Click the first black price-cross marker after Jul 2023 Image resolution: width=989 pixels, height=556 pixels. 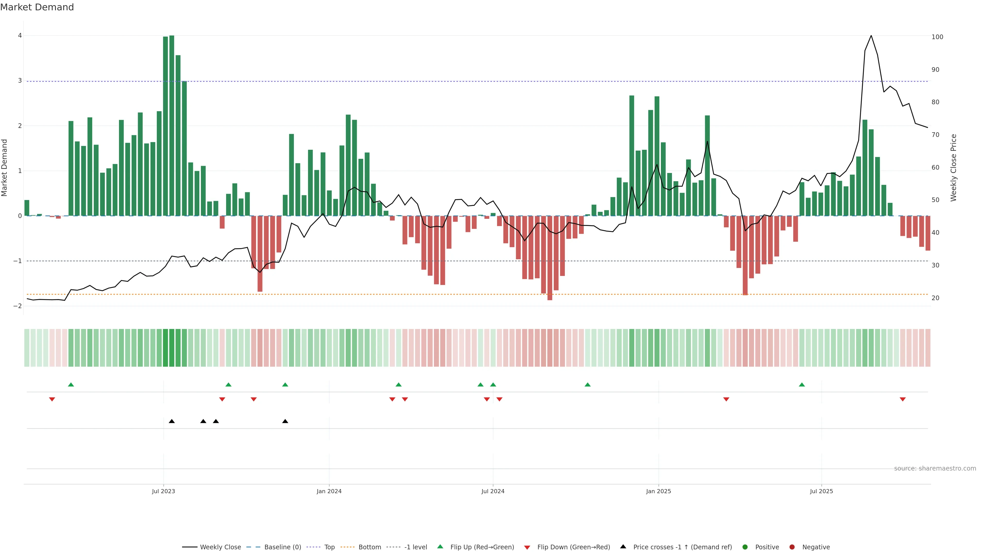(172, 421)
